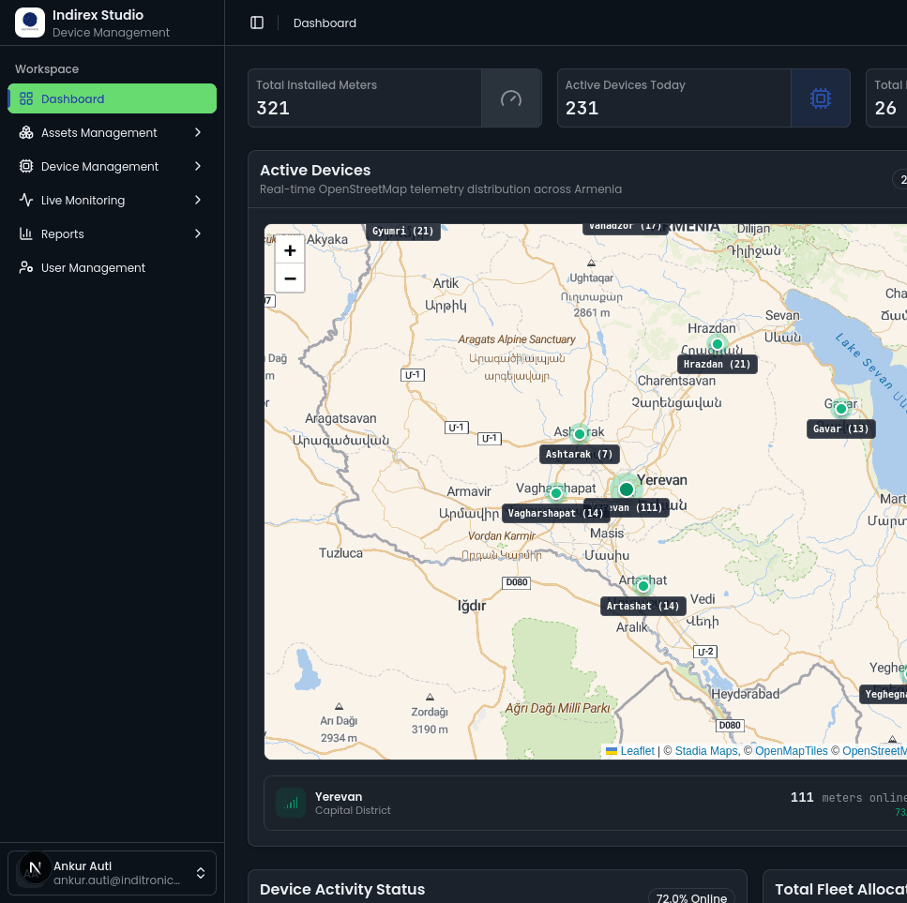Expand the Live Monitoring chevron

tap(198, 200)
